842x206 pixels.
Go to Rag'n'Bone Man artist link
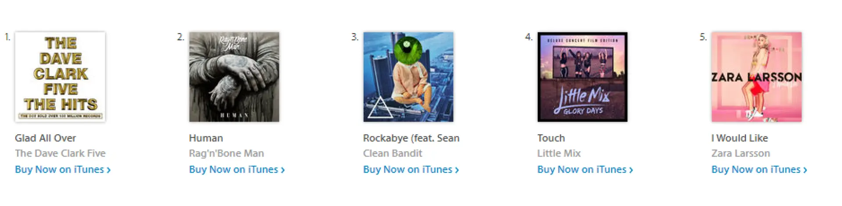pyautogui.click(x=227, y=154)
